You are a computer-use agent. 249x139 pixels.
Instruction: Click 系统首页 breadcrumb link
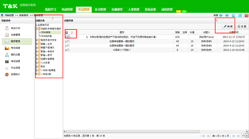click(24, 15)
